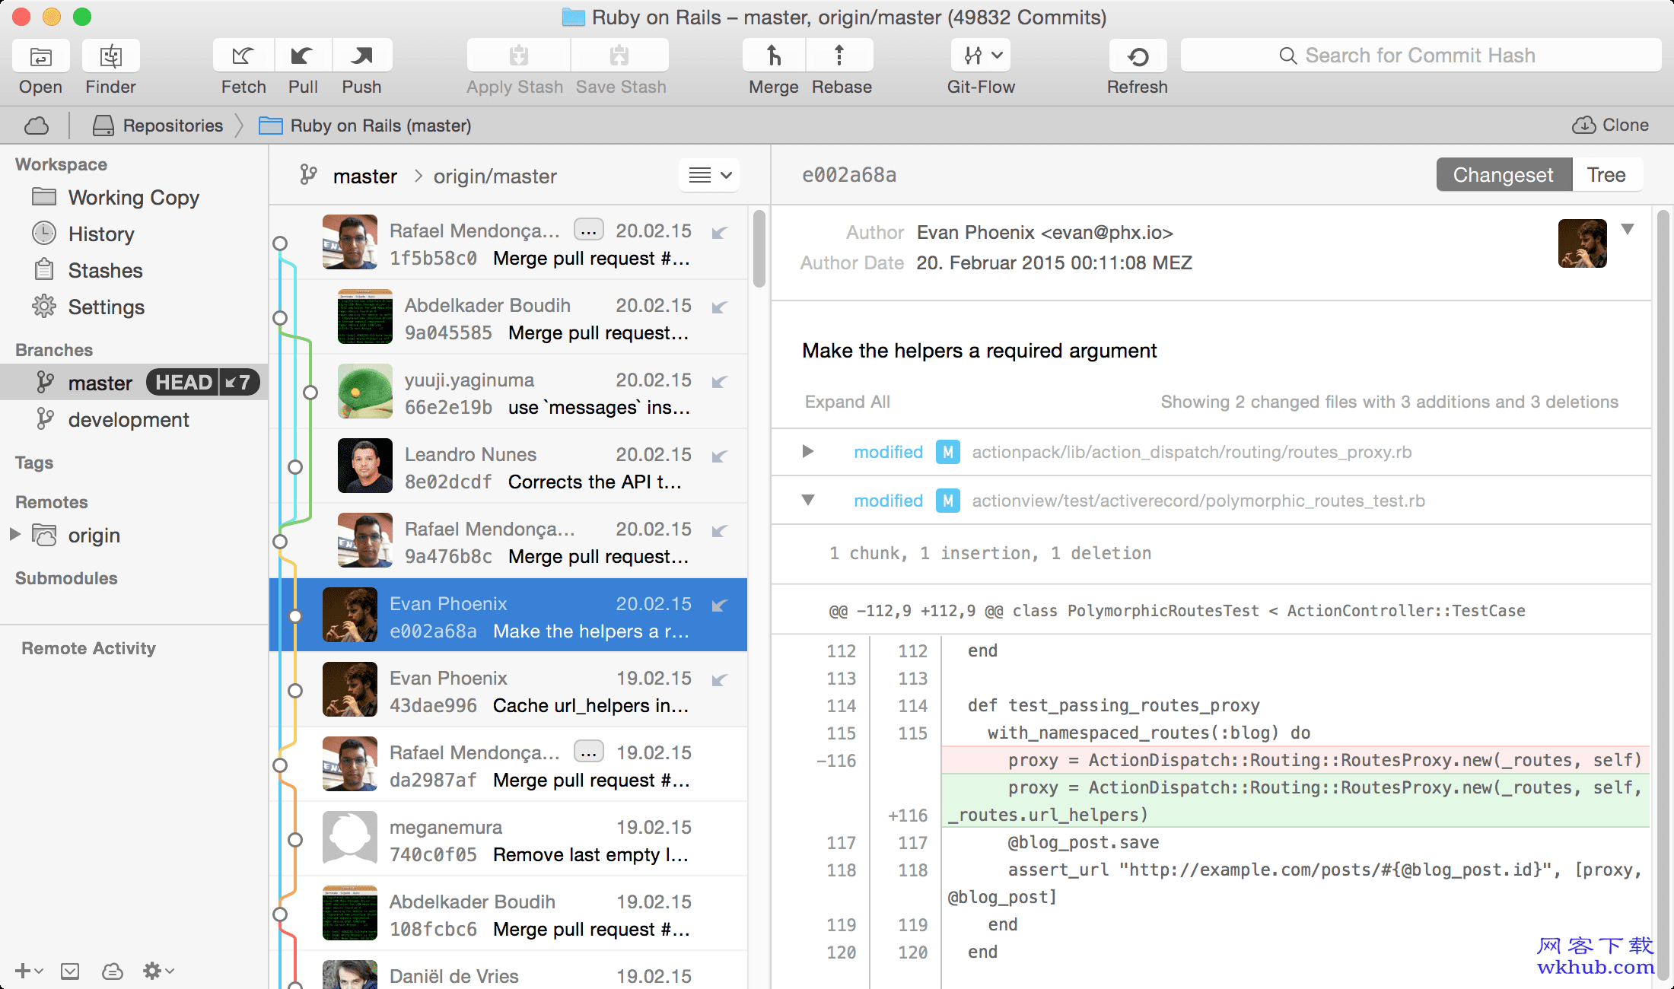Click Expand All changed files

coord(848,402)
